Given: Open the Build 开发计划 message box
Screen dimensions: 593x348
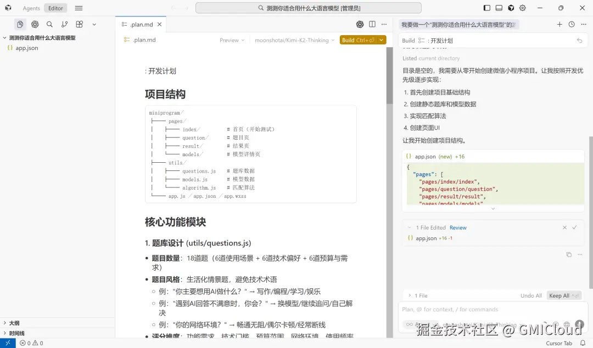Looking at the screenshot, I should click(493, 41).
